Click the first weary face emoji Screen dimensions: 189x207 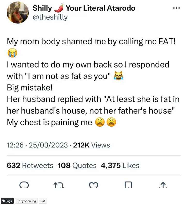[x=100, y=122]
